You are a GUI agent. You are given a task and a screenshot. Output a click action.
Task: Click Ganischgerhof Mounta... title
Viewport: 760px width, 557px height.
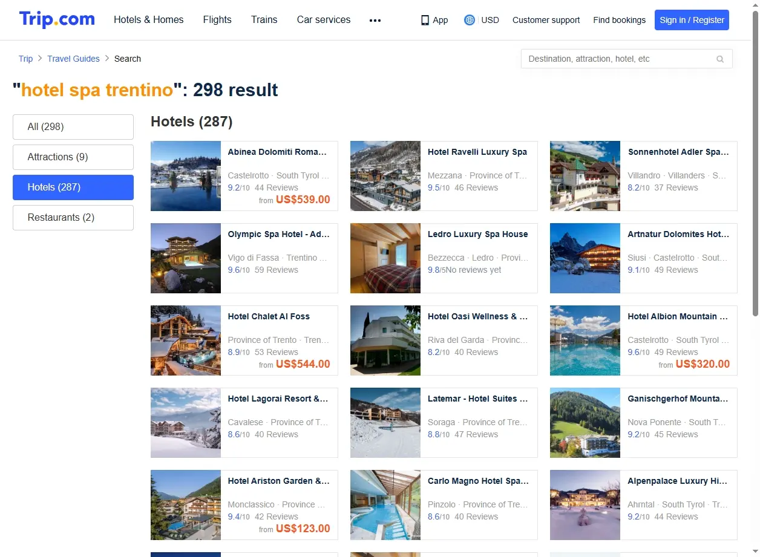point(678,399)
